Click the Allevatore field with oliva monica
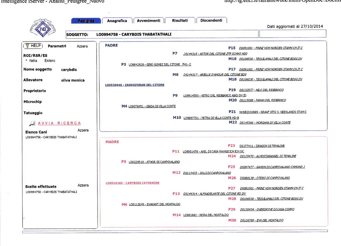341x246 pixels. click(73, 80)
